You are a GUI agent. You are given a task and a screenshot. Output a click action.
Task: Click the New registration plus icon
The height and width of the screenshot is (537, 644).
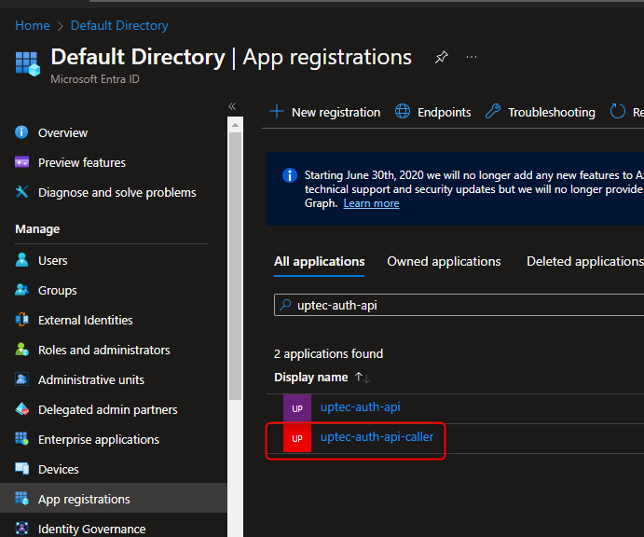coord(277,112)
